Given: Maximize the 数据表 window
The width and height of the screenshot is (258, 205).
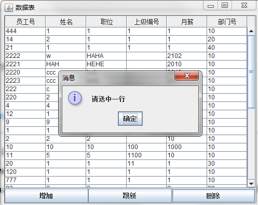Looking at the screenshot, I should coord(225,6).
